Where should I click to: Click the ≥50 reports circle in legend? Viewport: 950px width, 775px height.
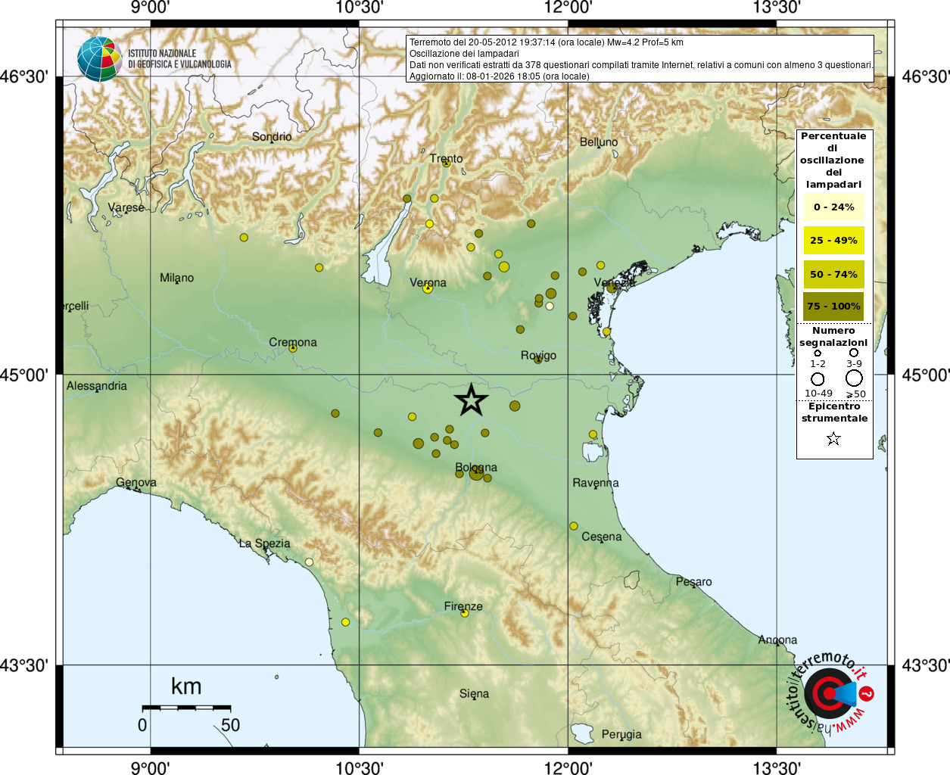click(x=854, y=378)
